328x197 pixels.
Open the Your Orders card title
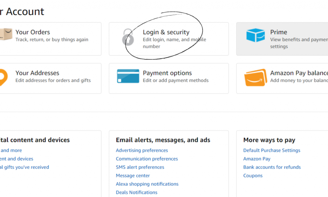[x=33, y=32]
